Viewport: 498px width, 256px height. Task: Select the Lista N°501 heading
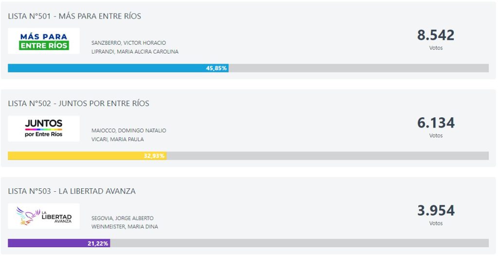(x=74, y=16)
